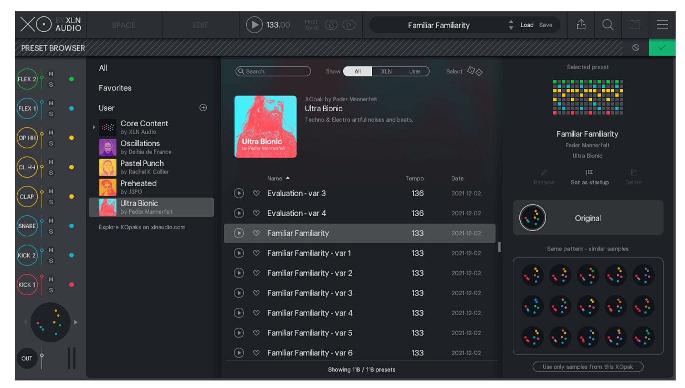The width and height of the screenshot is (685, 388).
Task: Open the hamburger menu icon
Action: [662, 25]
